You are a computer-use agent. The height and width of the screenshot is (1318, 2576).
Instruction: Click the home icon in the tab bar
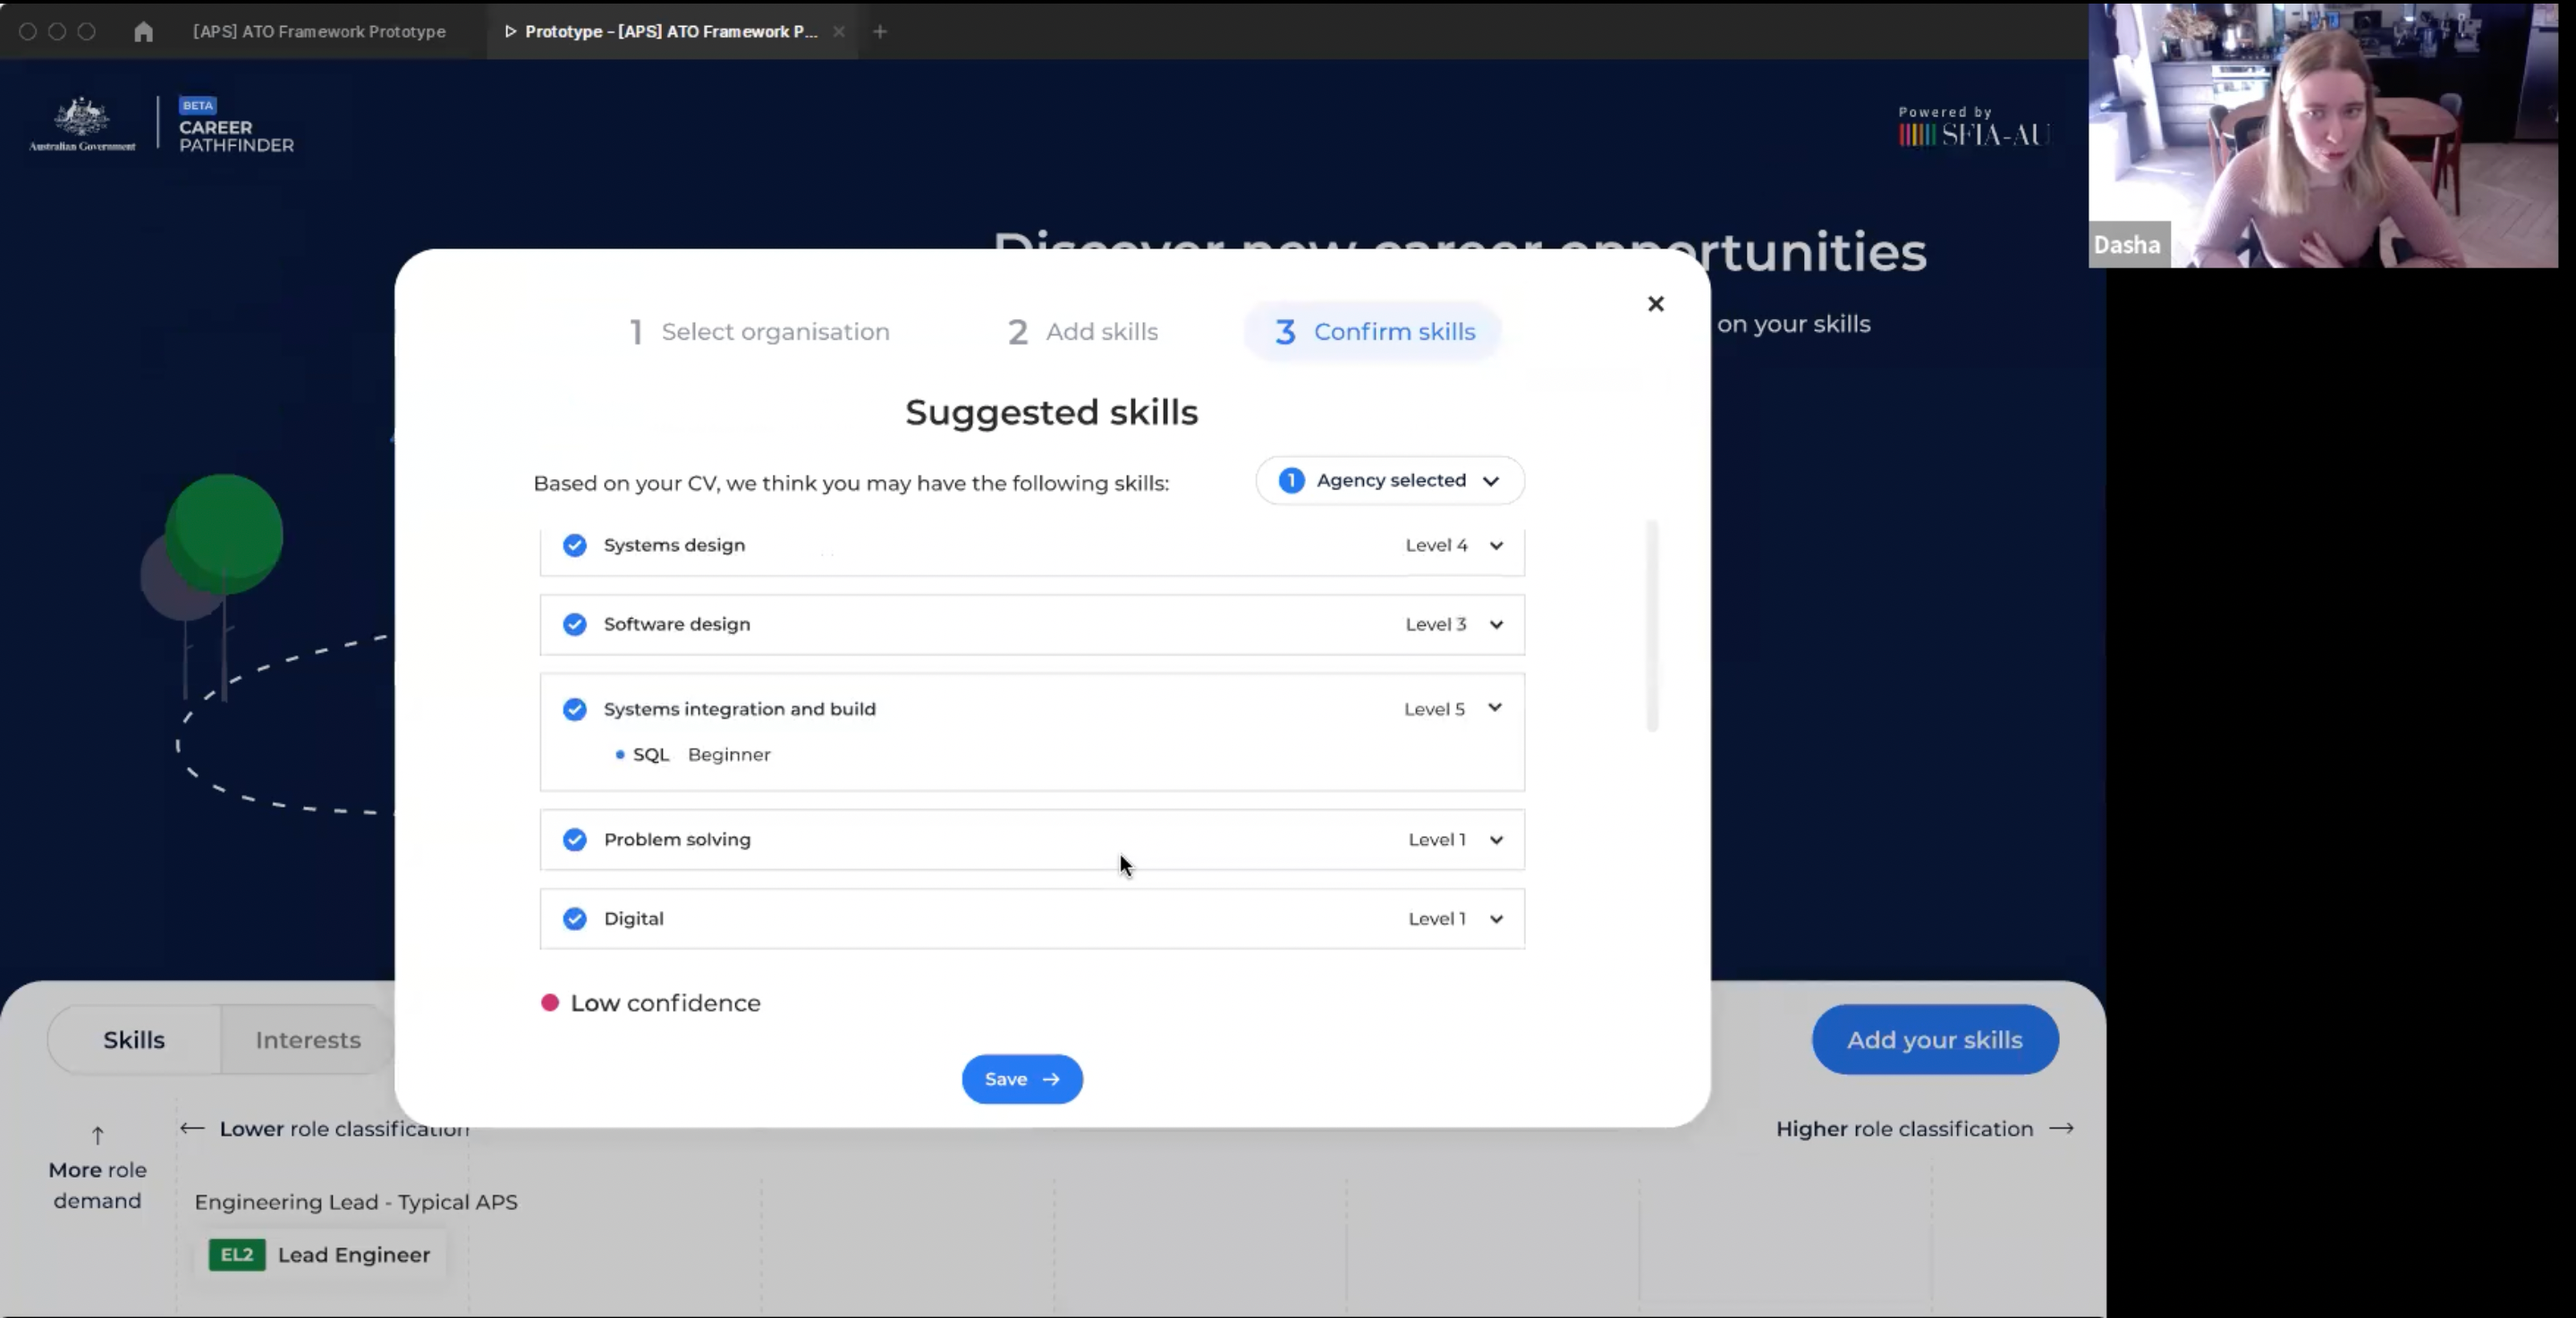pos(143,32)
